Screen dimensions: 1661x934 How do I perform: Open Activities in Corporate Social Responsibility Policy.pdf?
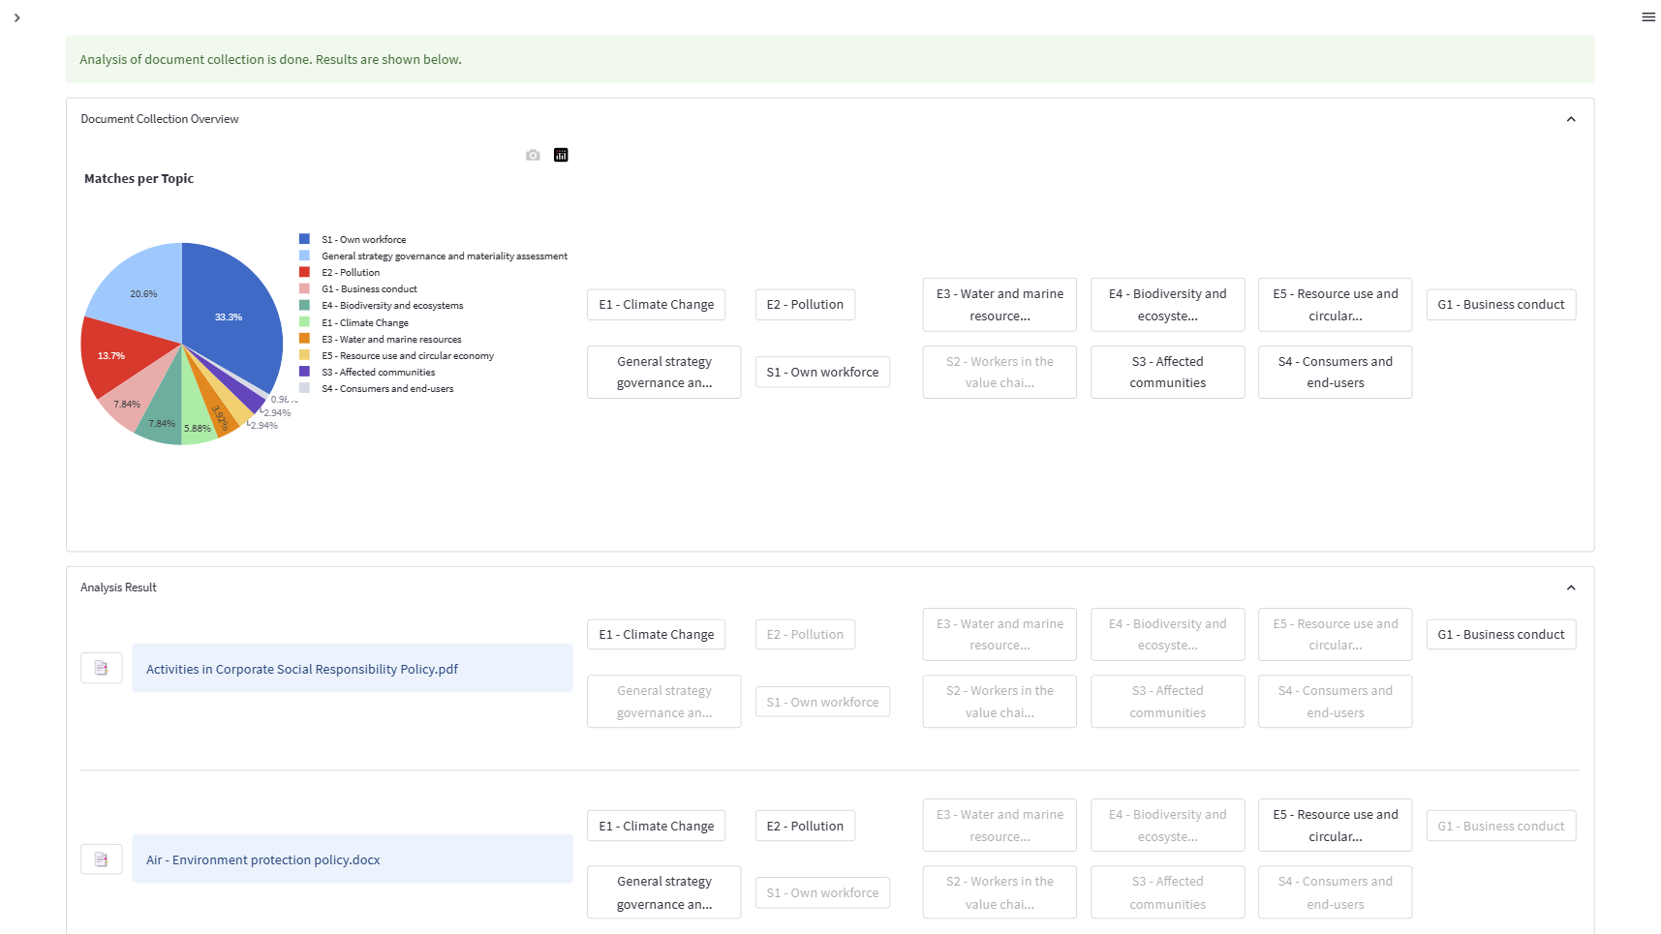(x=302, y=669)
